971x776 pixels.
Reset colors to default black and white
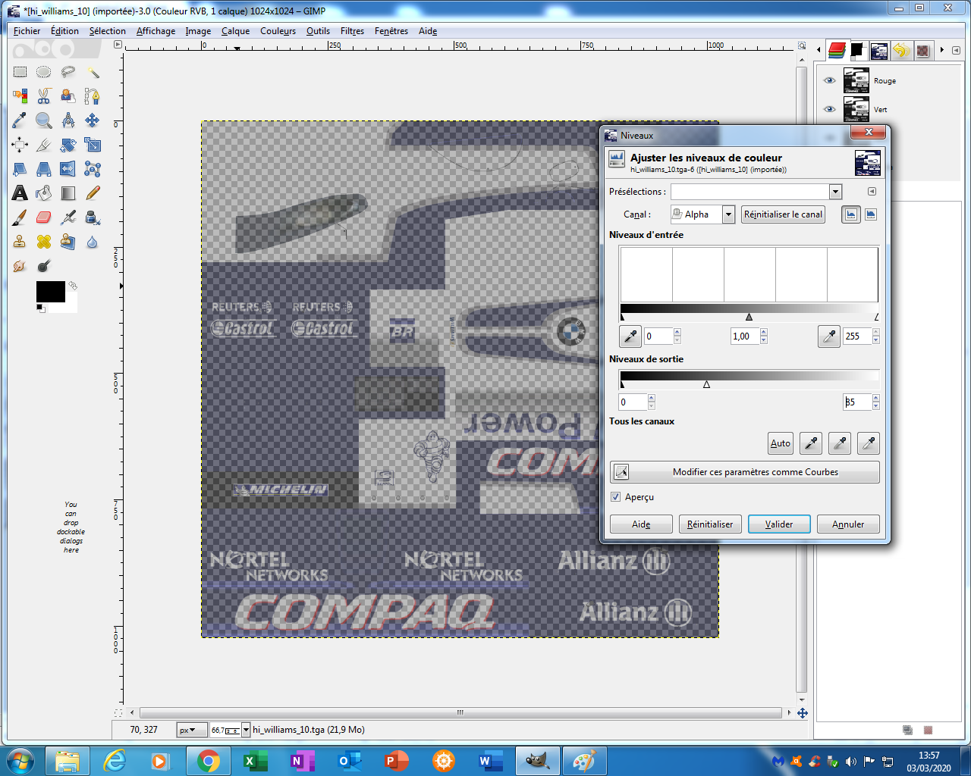(x=41, y=308)
